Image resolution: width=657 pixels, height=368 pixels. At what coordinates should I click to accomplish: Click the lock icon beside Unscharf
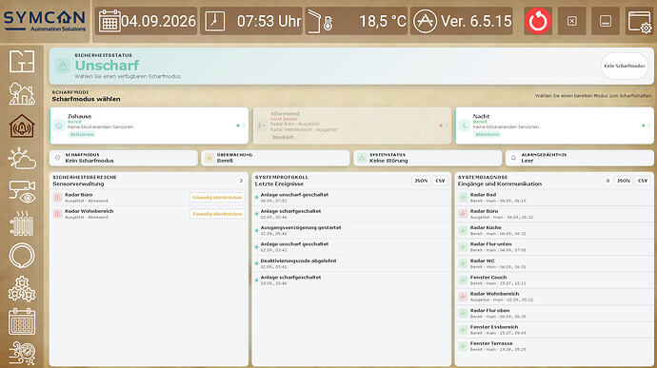pos(63,66)
